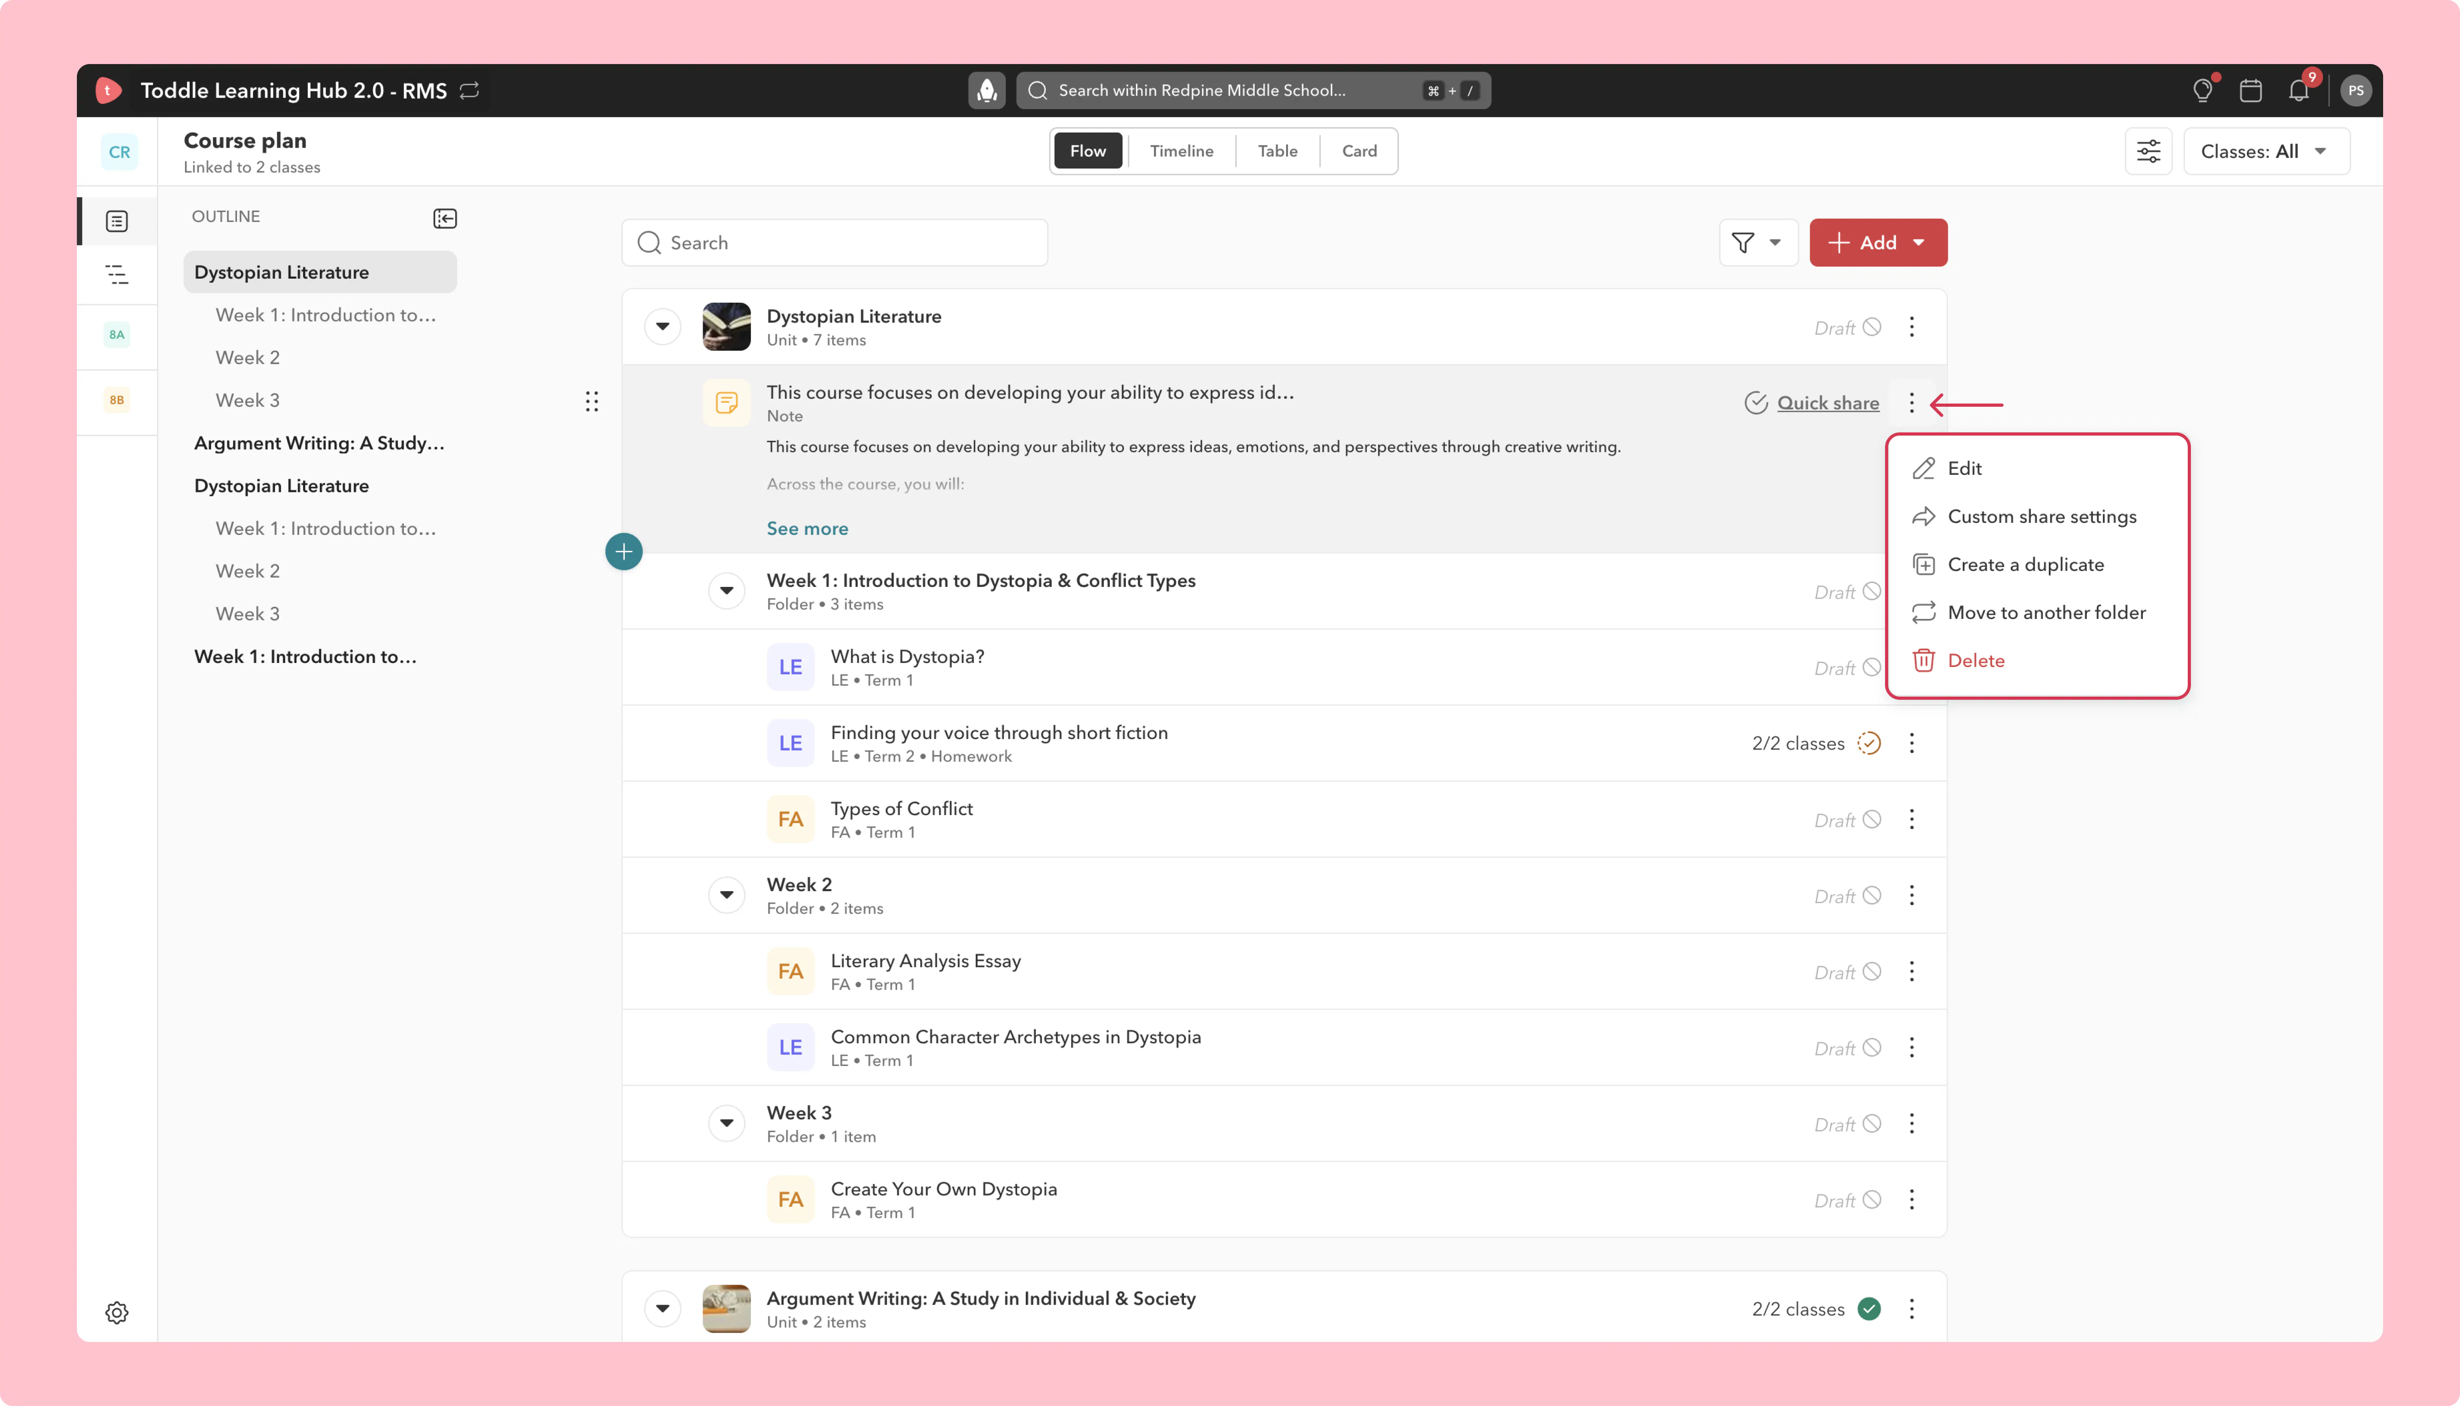This screenshot has height=1406, width=2460.
Task: Choose Move to another folder
Action: 2037,612
